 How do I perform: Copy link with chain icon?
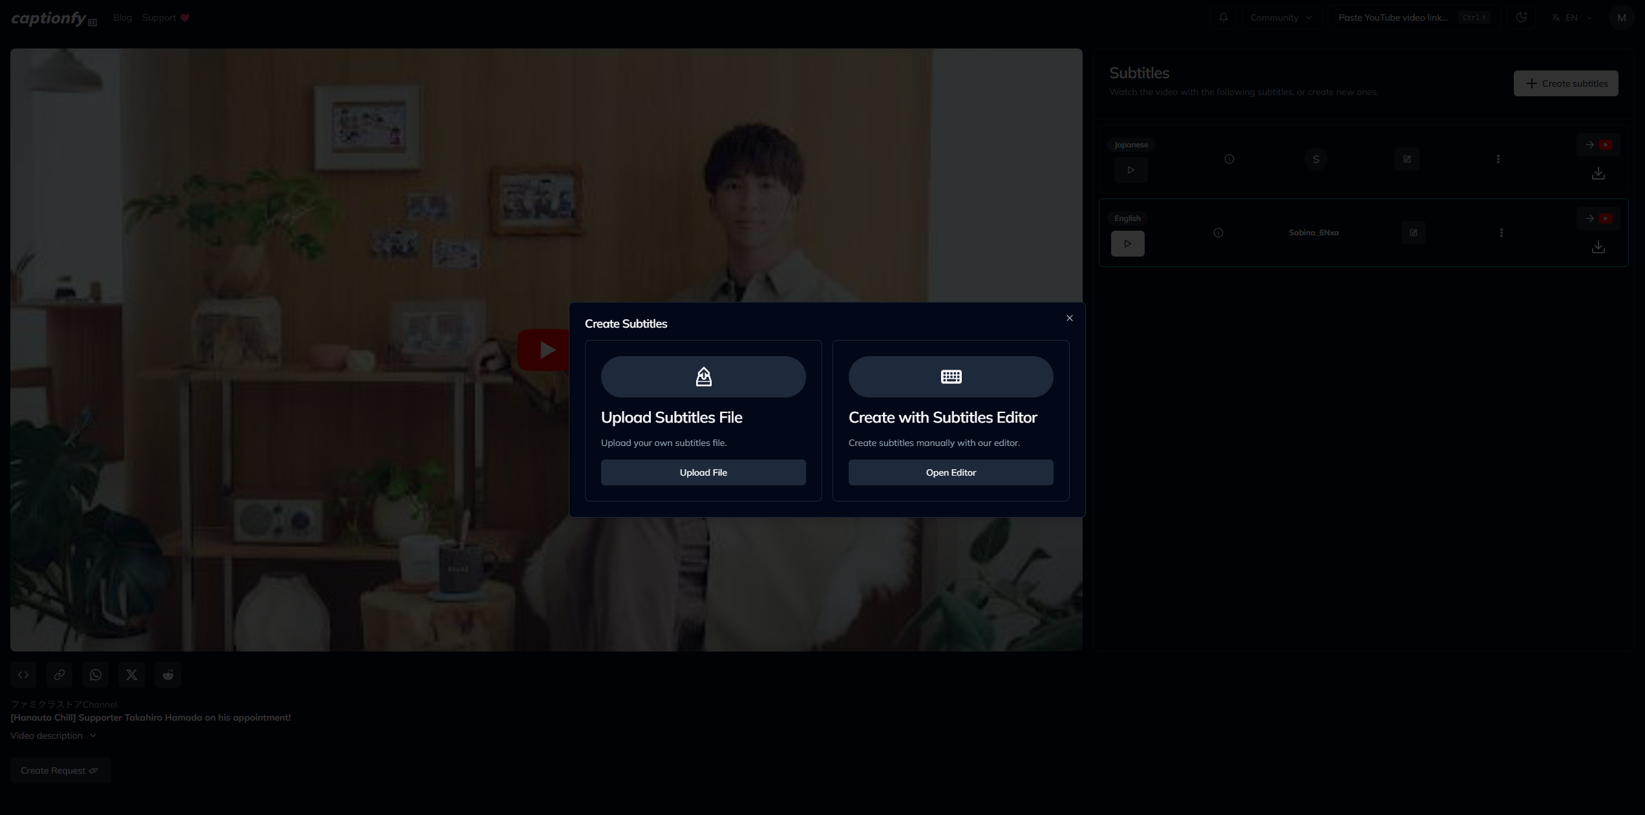pos(59,675)
